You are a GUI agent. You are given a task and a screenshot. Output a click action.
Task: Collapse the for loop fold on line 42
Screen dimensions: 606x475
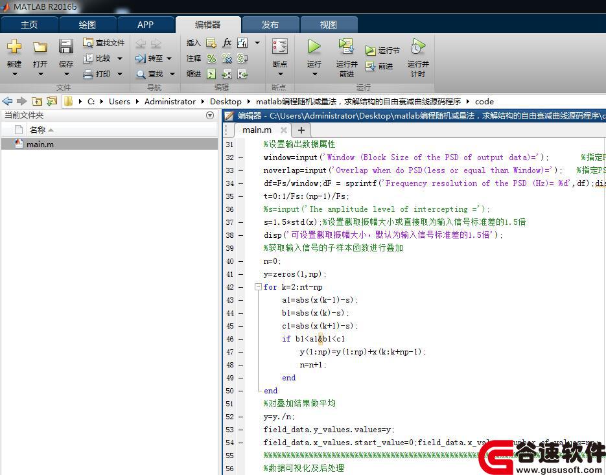click(258, 287)
